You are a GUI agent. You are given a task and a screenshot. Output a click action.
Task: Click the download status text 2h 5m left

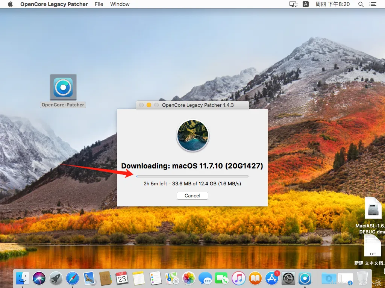(192, 183)
